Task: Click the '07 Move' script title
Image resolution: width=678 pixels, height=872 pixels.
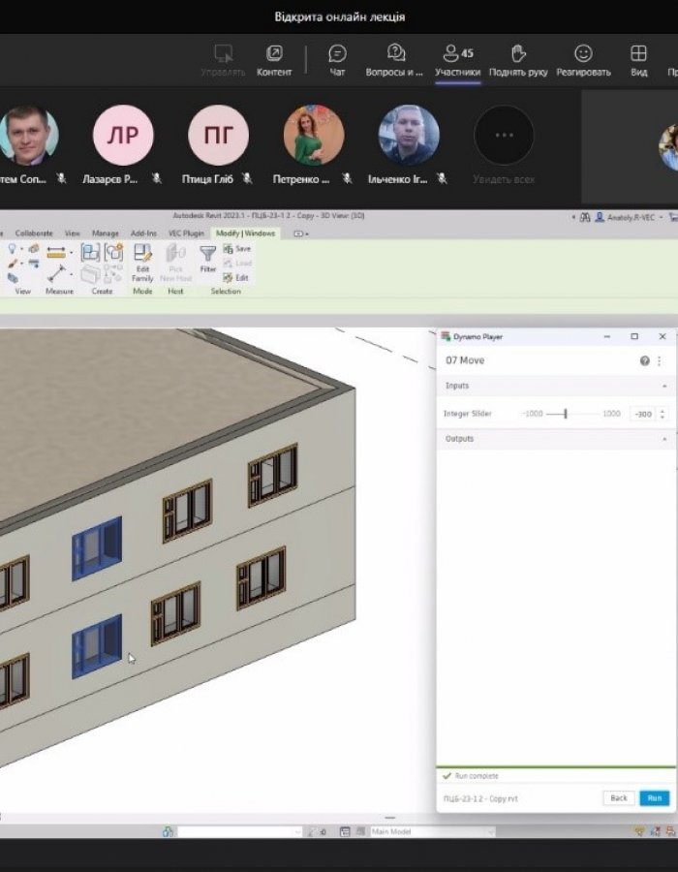Action: 465,360
